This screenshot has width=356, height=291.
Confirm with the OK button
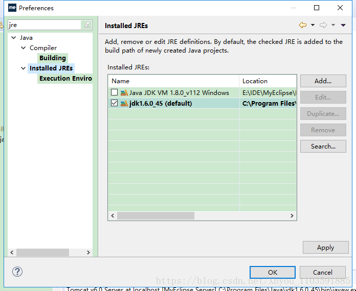click(273, 272)
